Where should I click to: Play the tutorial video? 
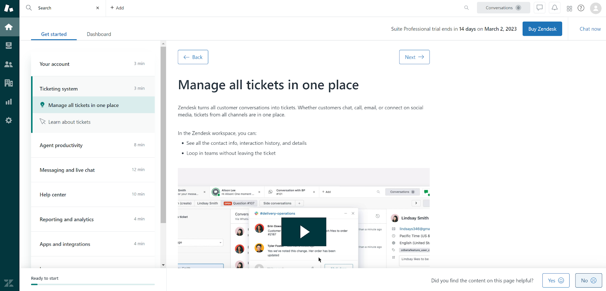coord(304,232)
